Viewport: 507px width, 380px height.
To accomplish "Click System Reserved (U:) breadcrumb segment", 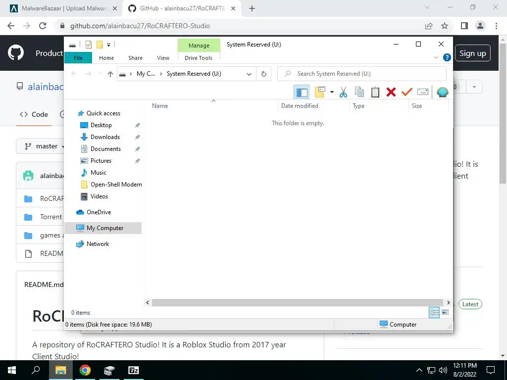I will pos(194,74).
